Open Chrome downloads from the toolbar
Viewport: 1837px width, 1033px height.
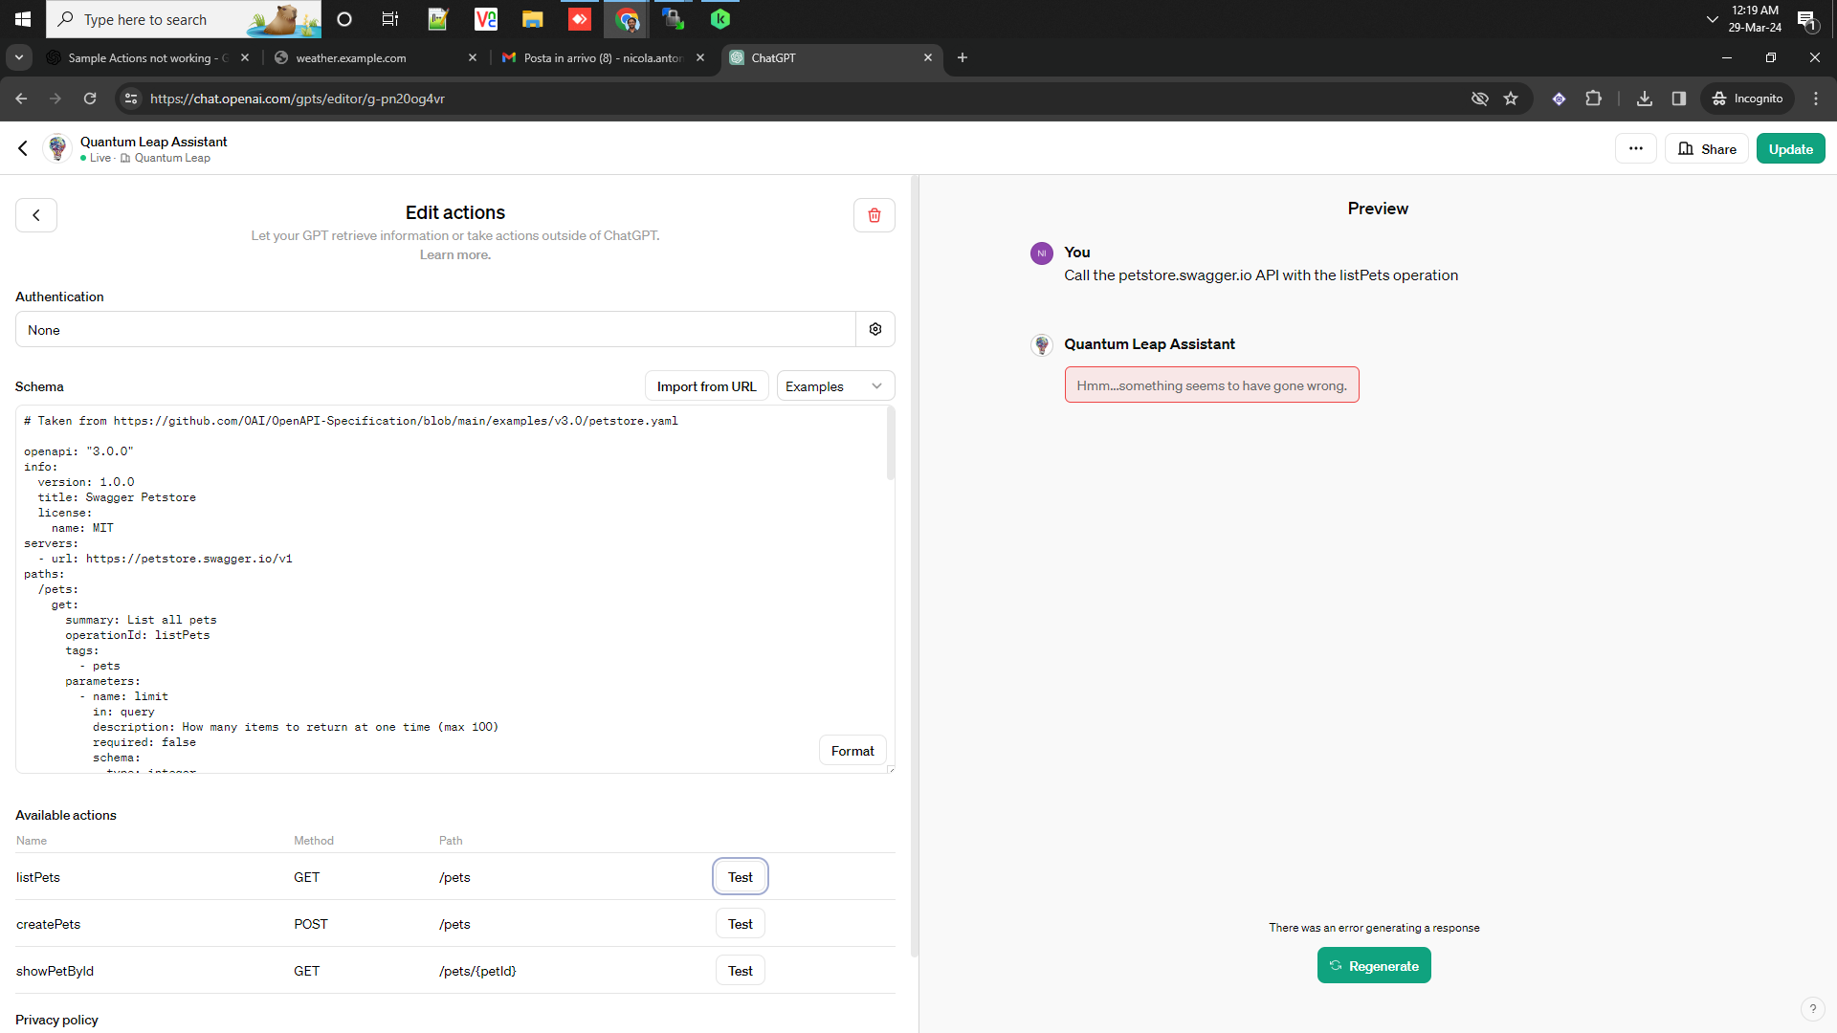[x=1645, y=99]
